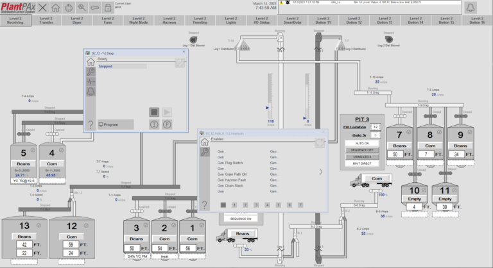Open trend icon in T-2 Drag faceplate

pyautogui.click(x=91, y=82)
